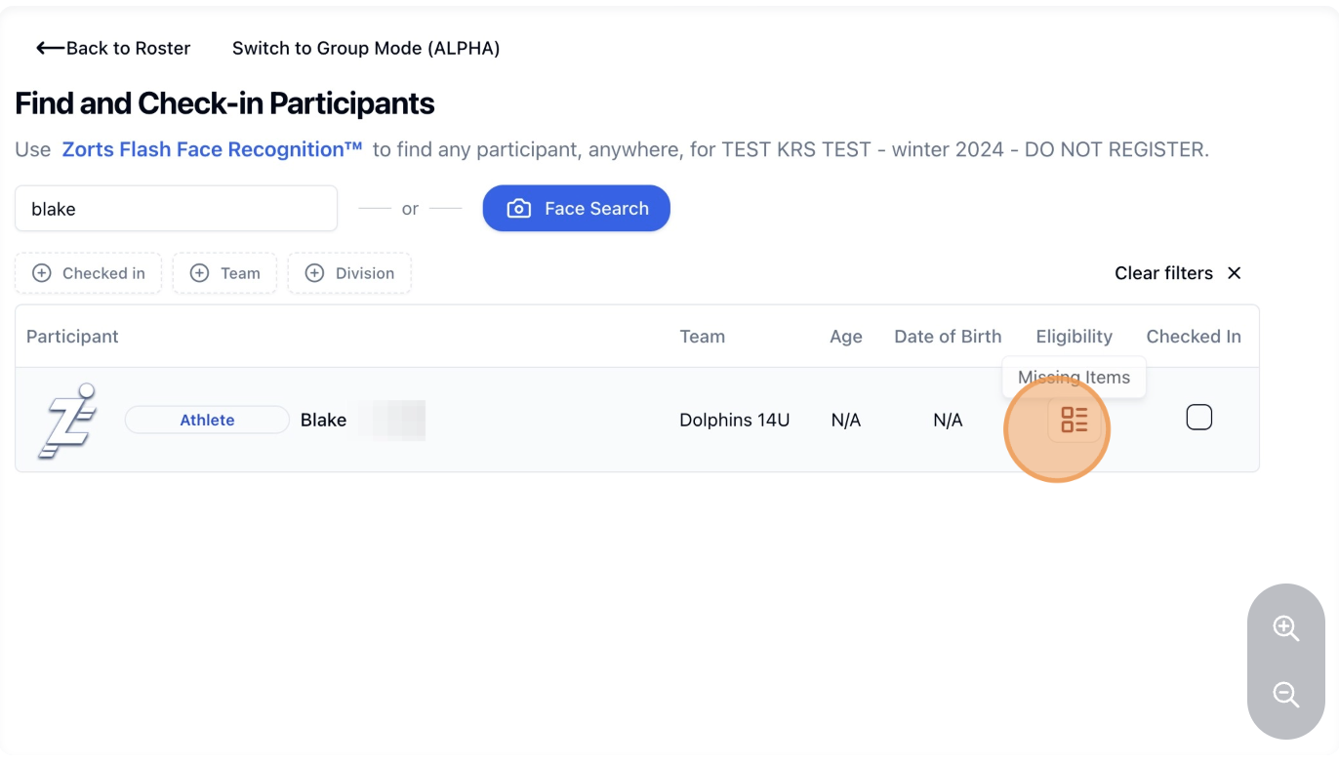Start a Face Search

click(577, 208)
